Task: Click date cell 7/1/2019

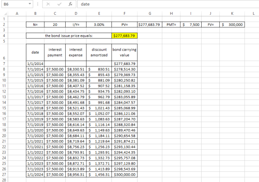Action: (x=35, y=125)
